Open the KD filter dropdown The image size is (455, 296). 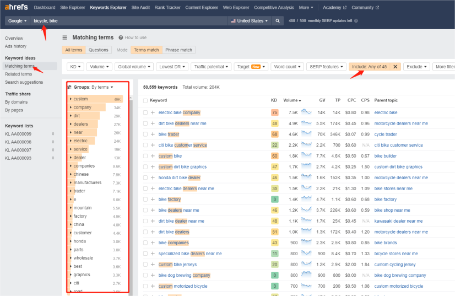75,67
